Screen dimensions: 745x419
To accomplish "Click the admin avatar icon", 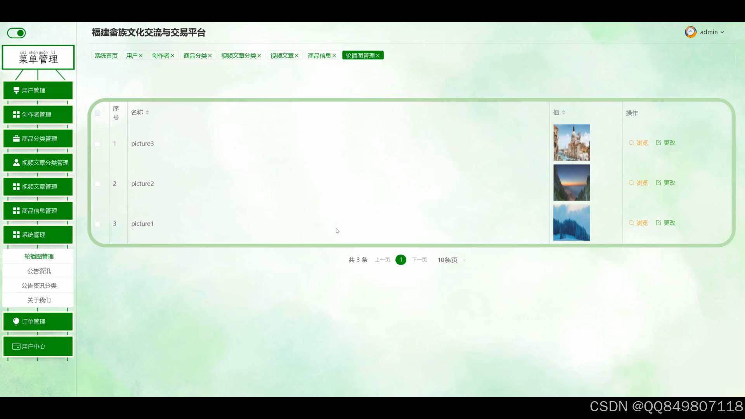I will [x=690, y=32].
